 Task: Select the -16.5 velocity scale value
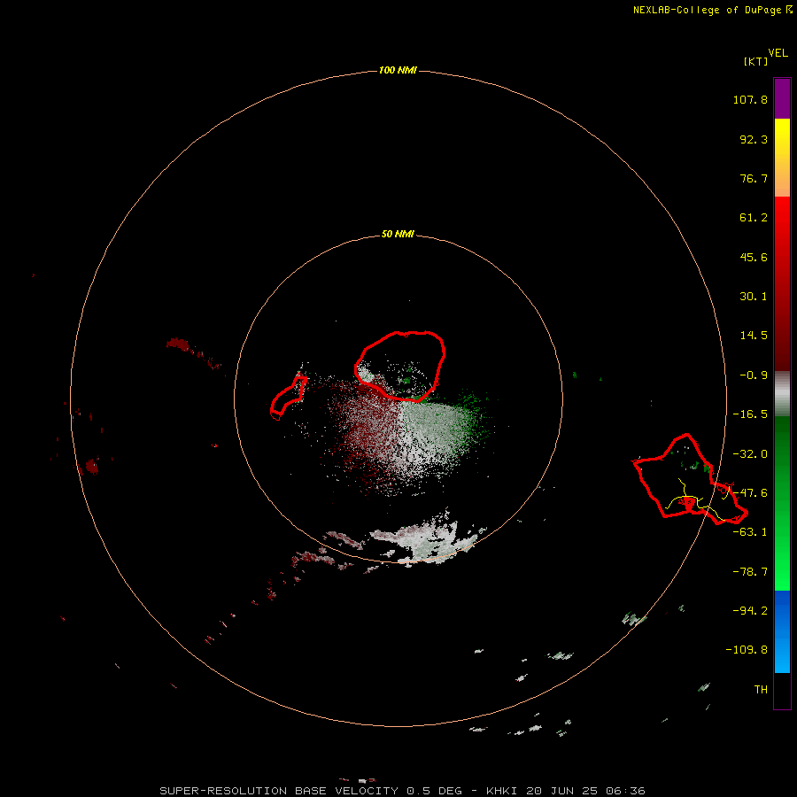(750, 414)
